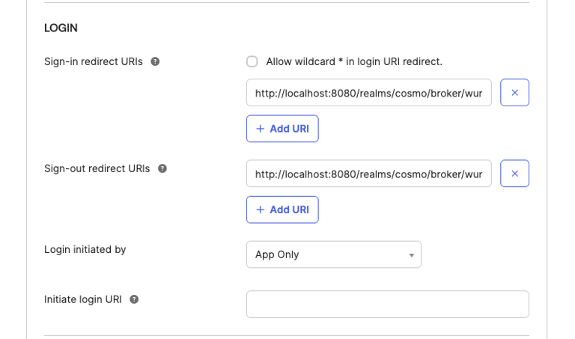Click help icon beside Sign-out redirect URIs
575x339 pixels.
coord(162,168)
